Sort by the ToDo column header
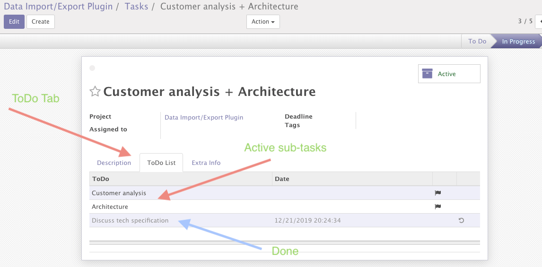Image resolution: width=542 pixels, height=267 pixels. pyautogui.click(x=101, y=179)
